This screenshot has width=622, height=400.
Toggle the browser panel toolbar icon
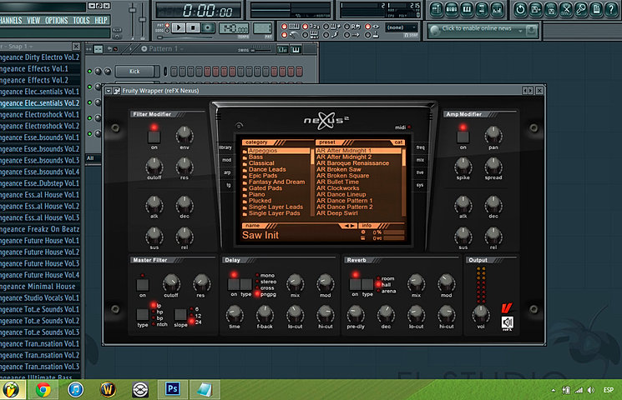coord(482,9)
